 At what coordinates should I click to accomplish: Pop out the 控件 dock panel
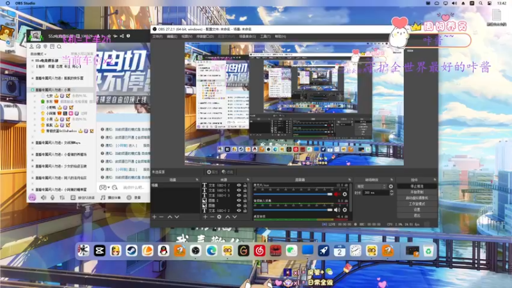pos(435,180)
